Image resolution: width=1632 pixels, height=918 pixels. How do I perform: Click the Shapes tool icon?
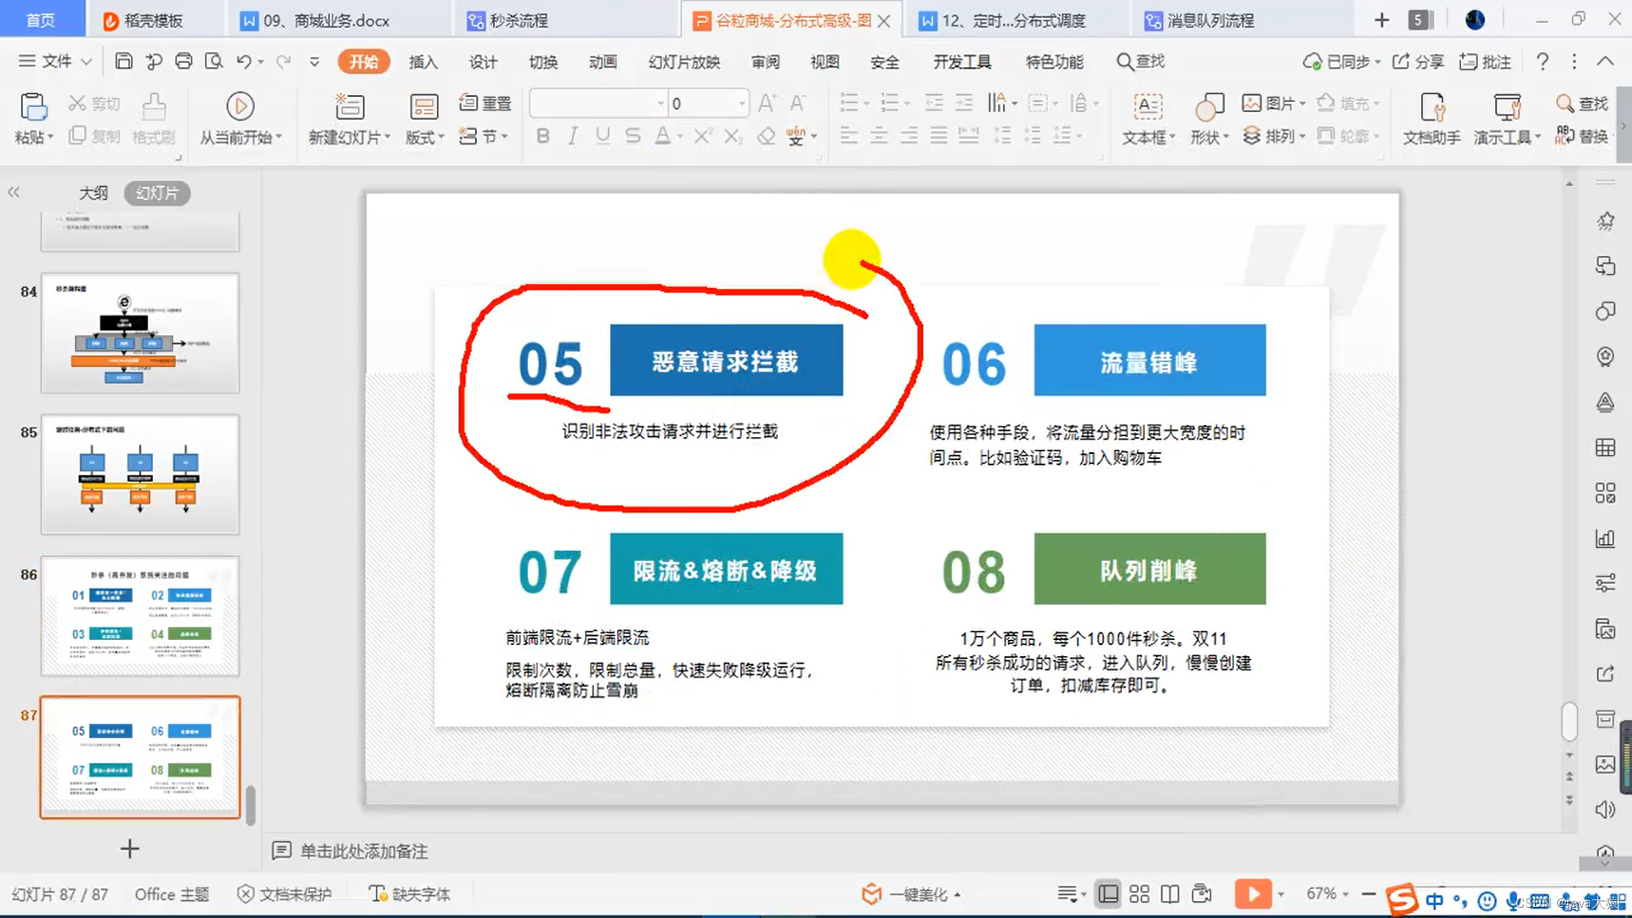[x=1209, y=107]
